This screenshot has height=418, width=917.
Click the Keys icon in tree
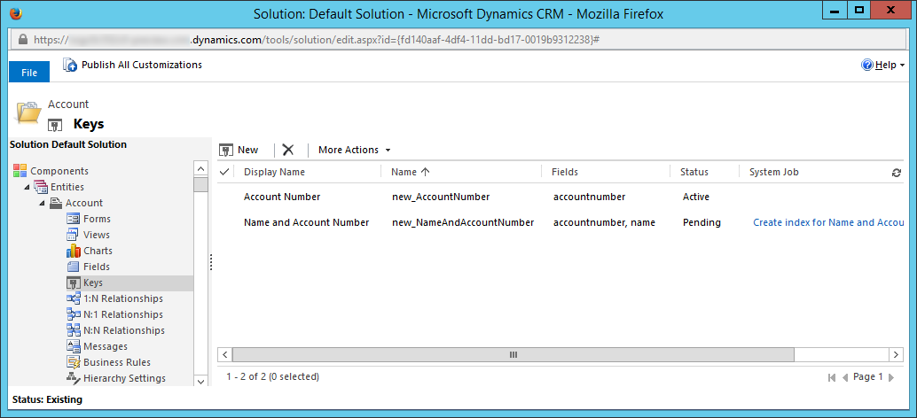[73, 283]
